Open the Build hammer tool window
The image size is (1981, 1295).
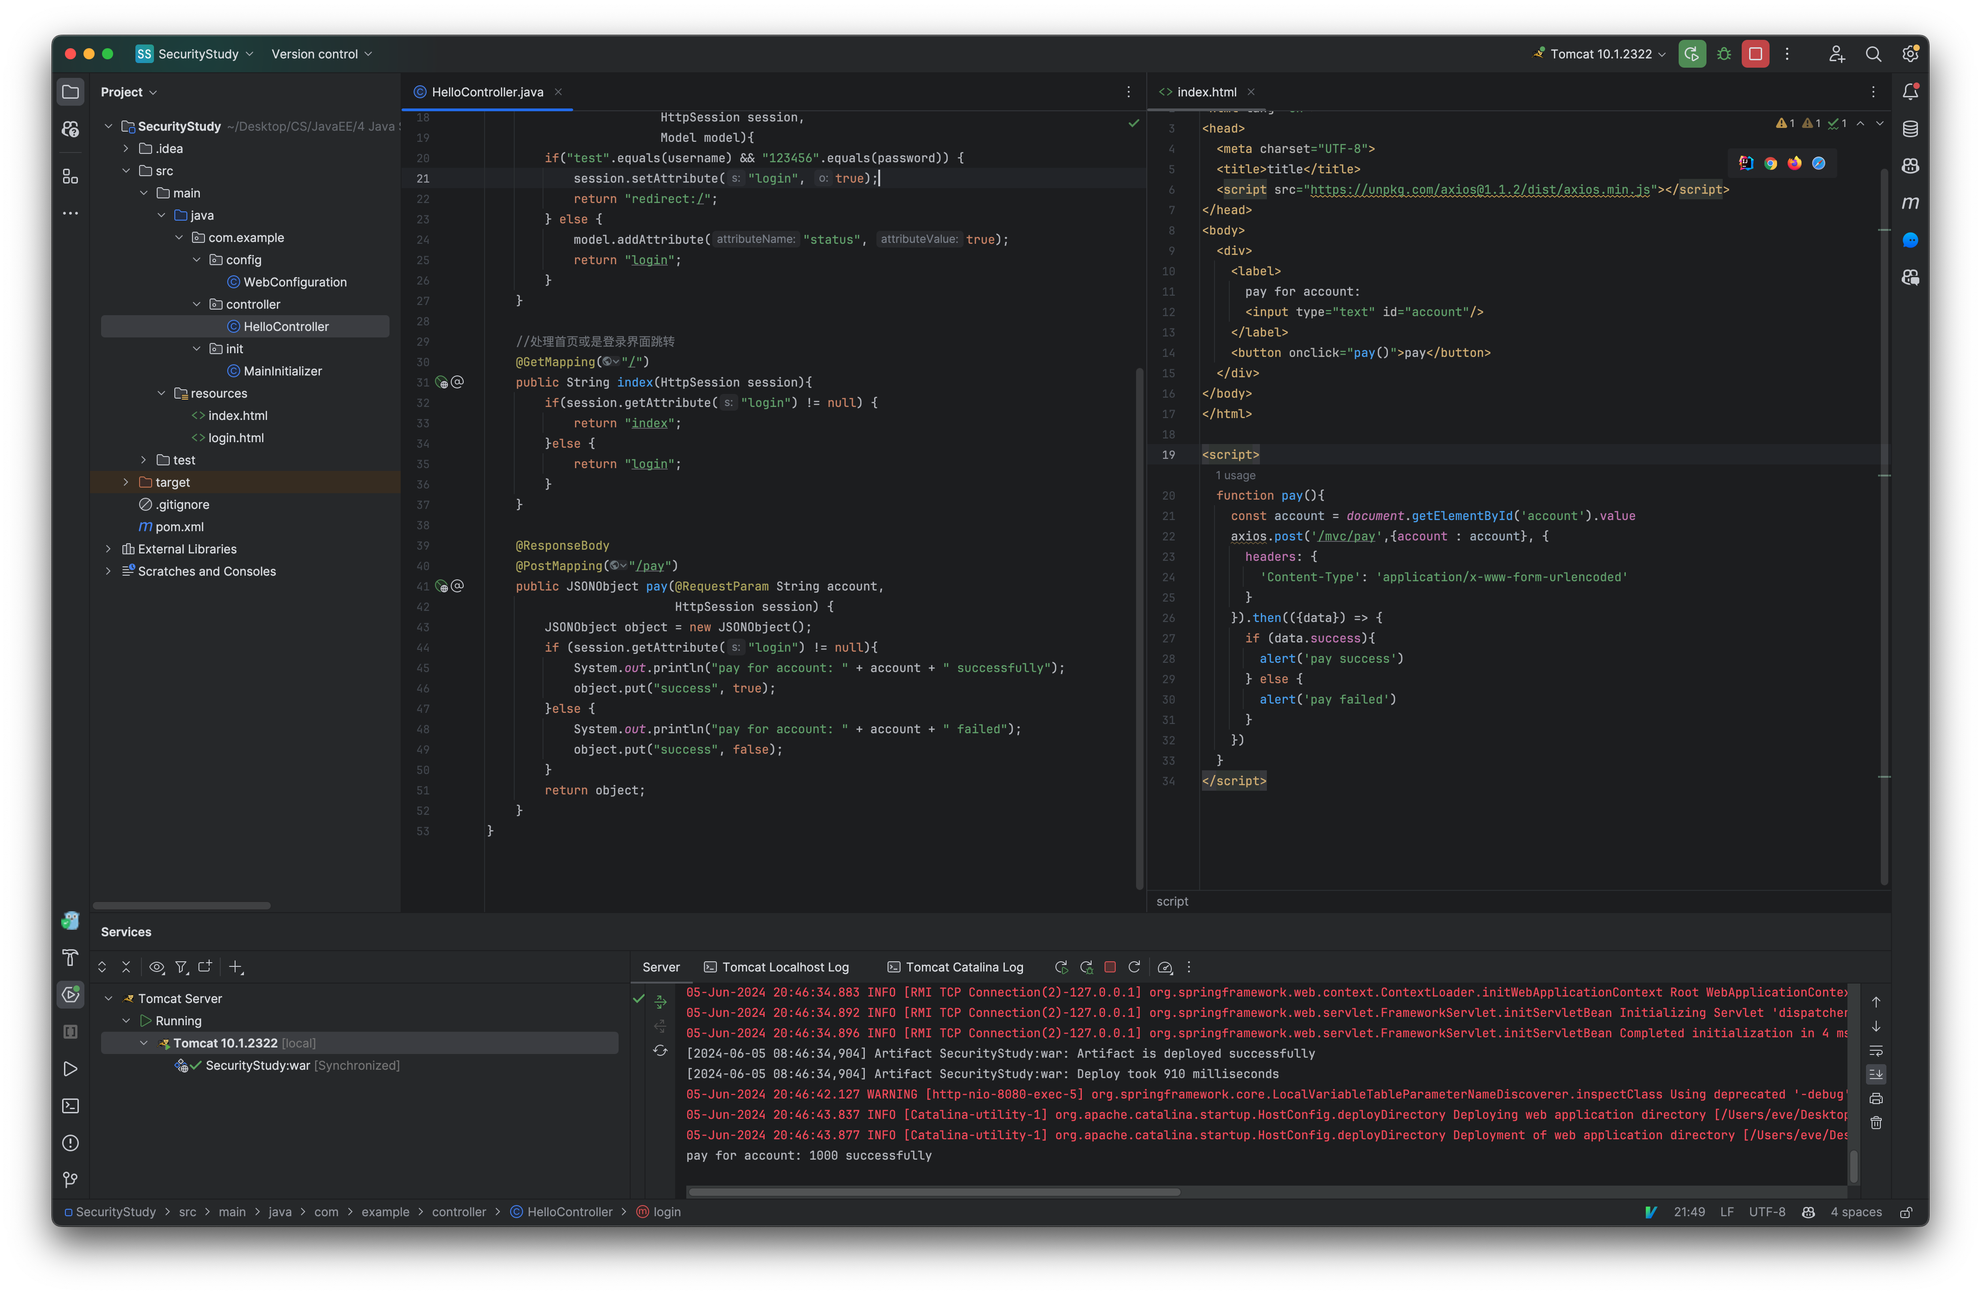pos(71,957)
